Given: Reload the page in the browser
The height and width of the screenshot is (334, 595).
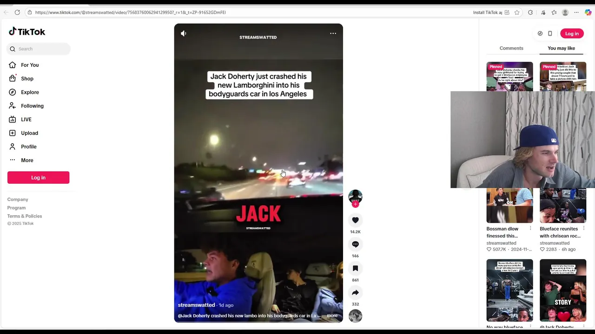Looking at the screenshot, I should (17, 13).
